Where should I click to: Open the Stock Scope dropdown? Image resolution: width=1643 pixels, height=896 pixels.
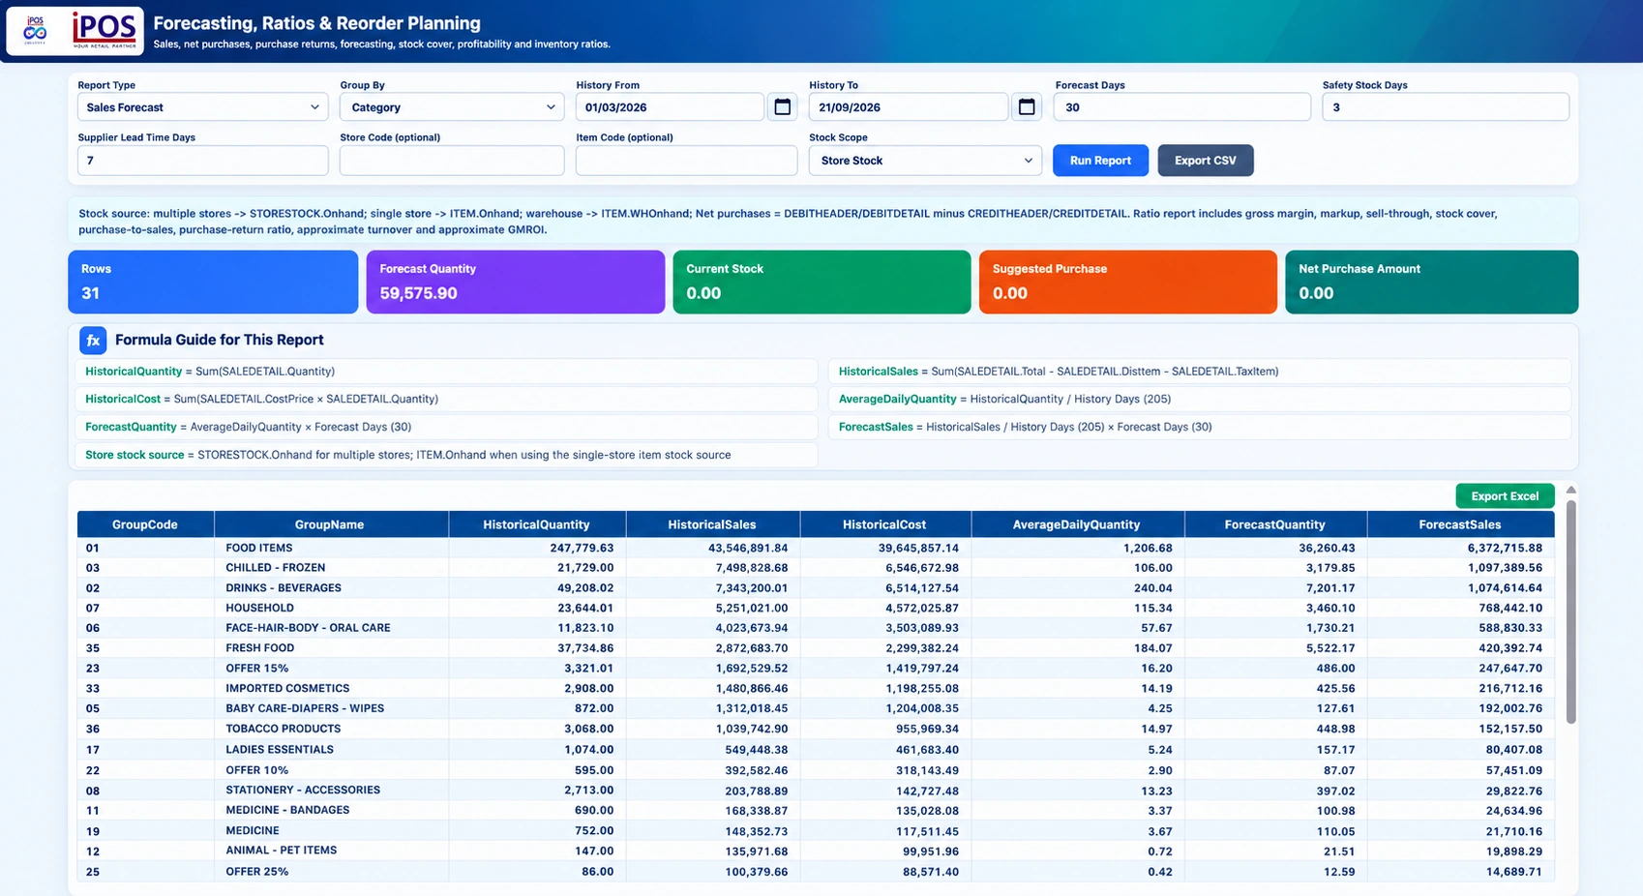tap(925, 161)
